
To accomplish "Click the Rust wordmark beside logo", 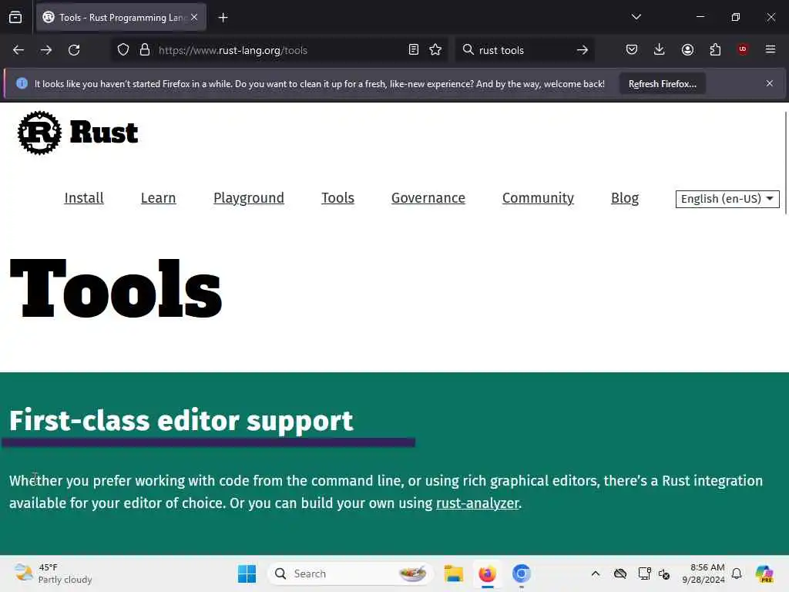I will click(x=104, y=133).
